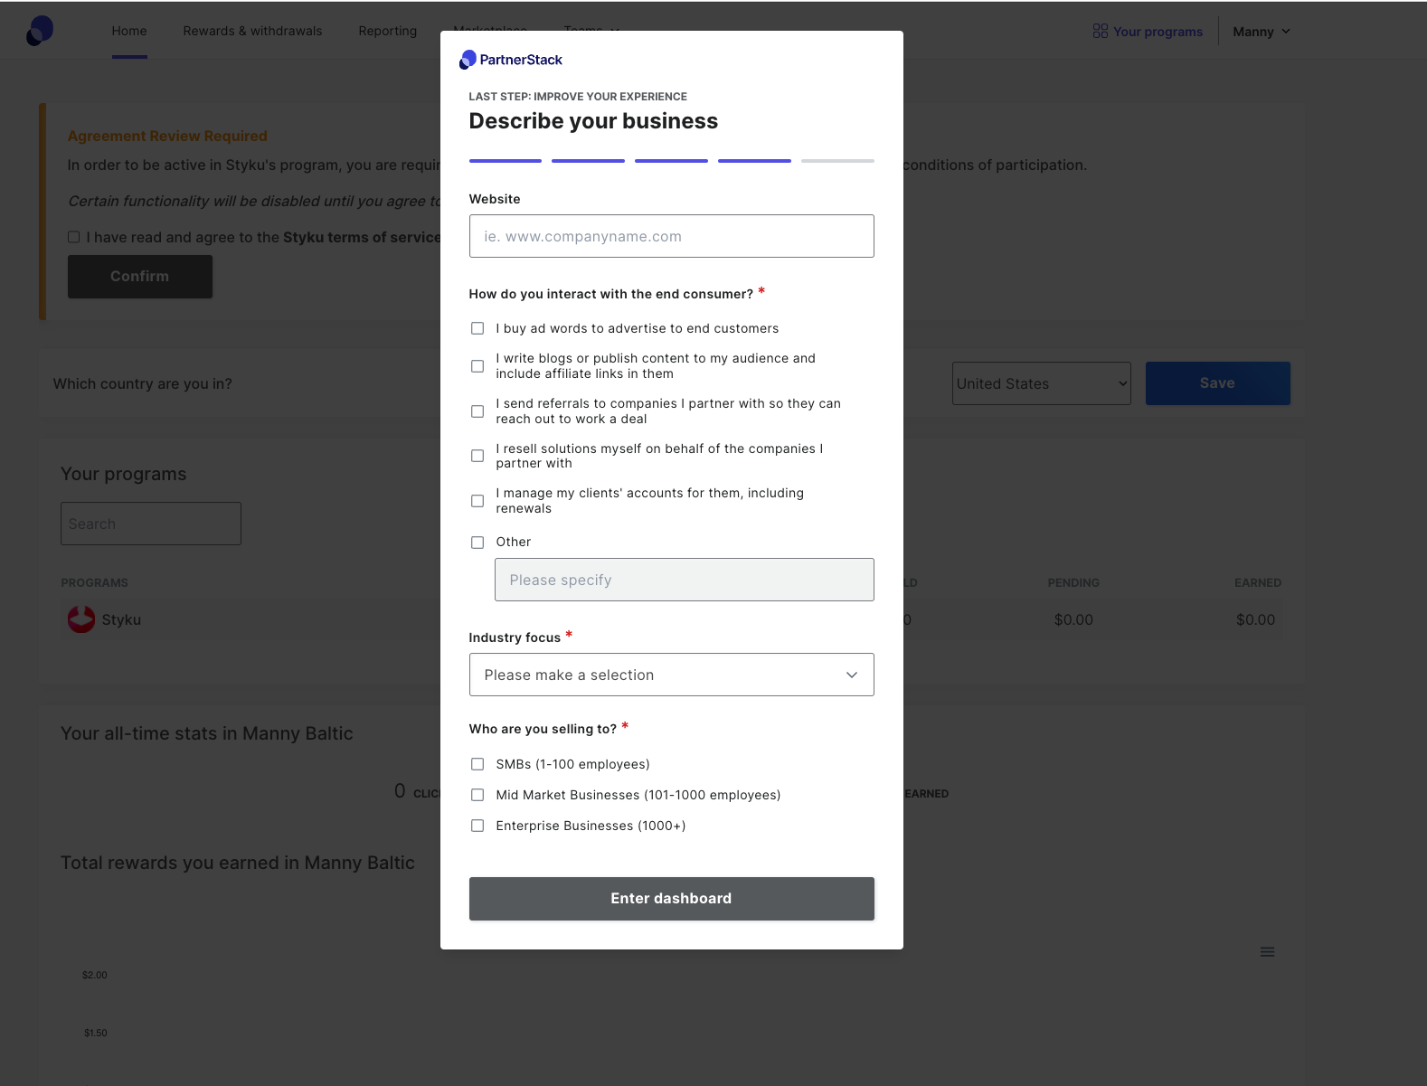1427x1086 pixels.
Task: Open the chart hamburger menu icon
Action: 1267,952
